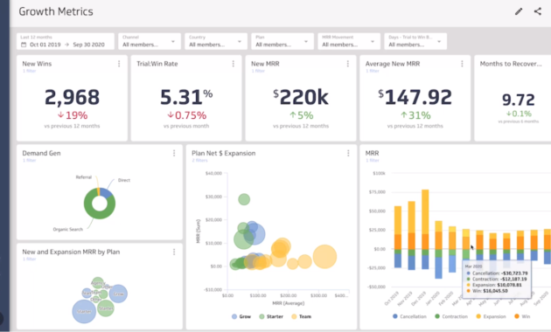Expand the Channel filter dropdown
This screenshot has width=551, height=332.
click(150, 41)
